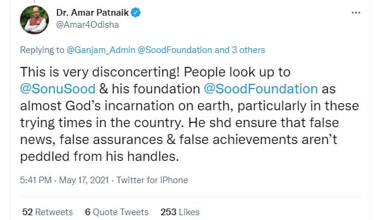Open the Twitter for iPhone source link

click(x=152, y=180)
